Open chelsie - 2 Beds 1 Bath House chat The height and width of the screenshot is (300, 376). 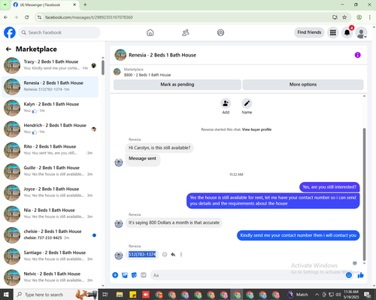[50, 235]
